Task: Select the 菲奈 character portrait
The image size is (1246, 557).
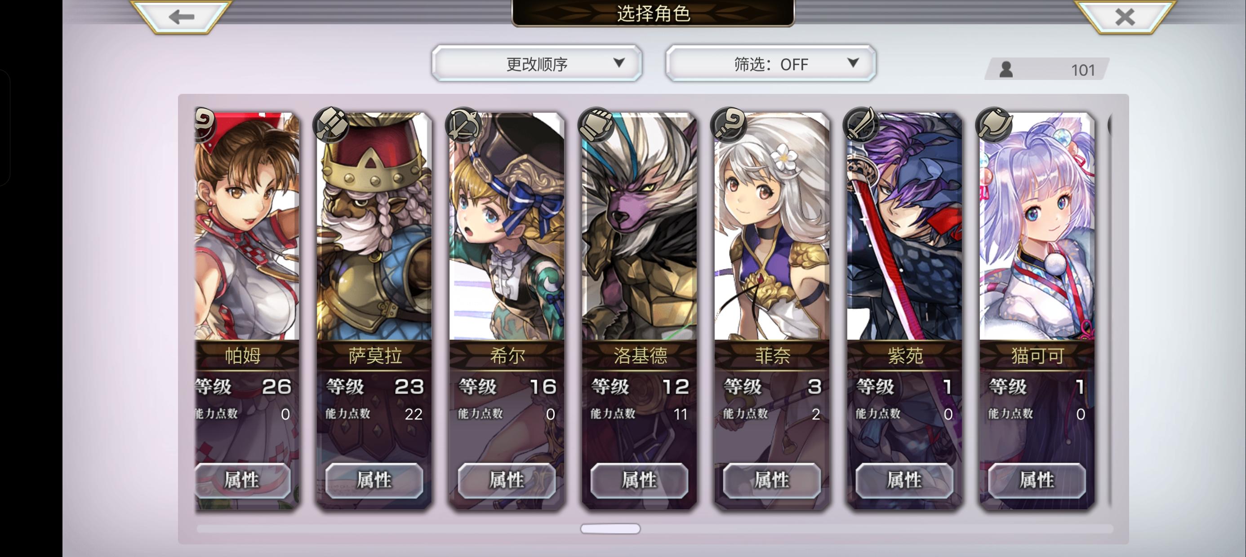Action: (x=772, y=226)
